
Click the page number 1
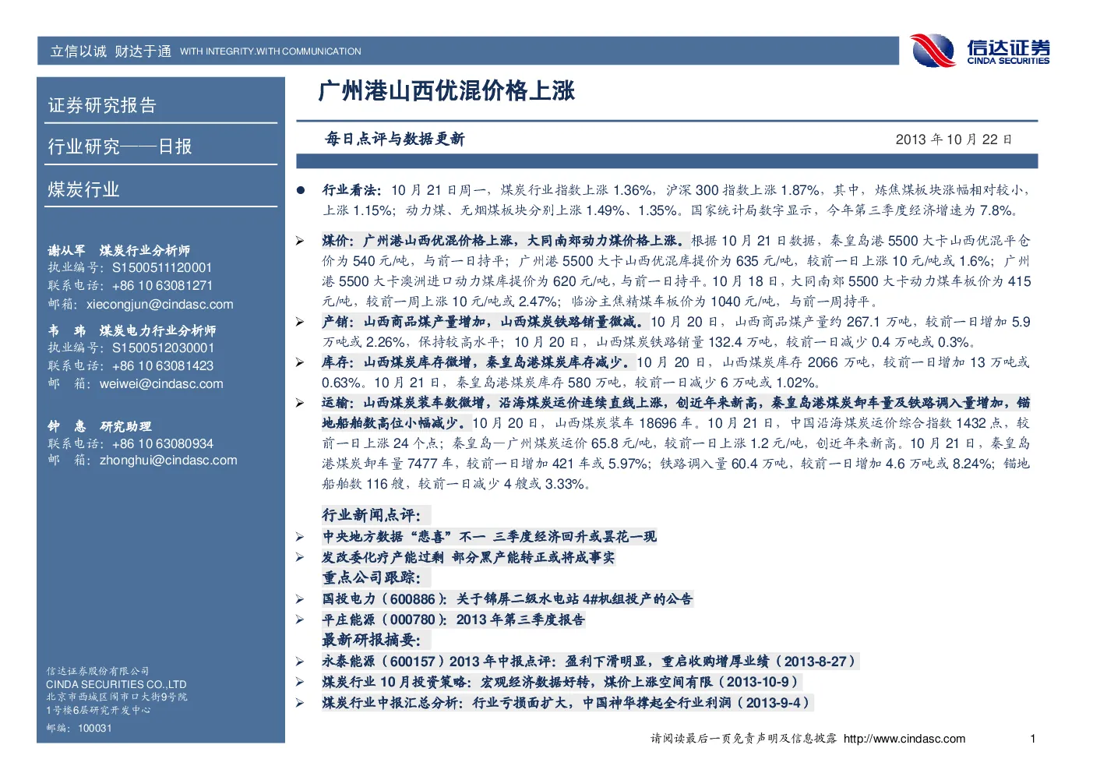1033,739
